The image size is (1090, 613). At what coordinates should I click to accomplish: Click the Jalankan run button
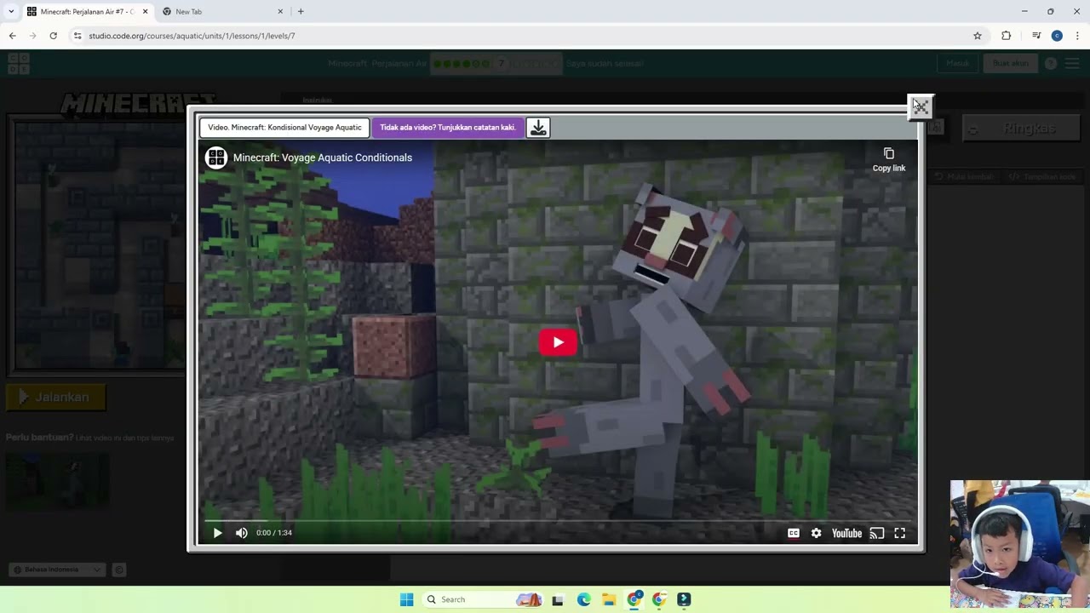click(55, 397)
